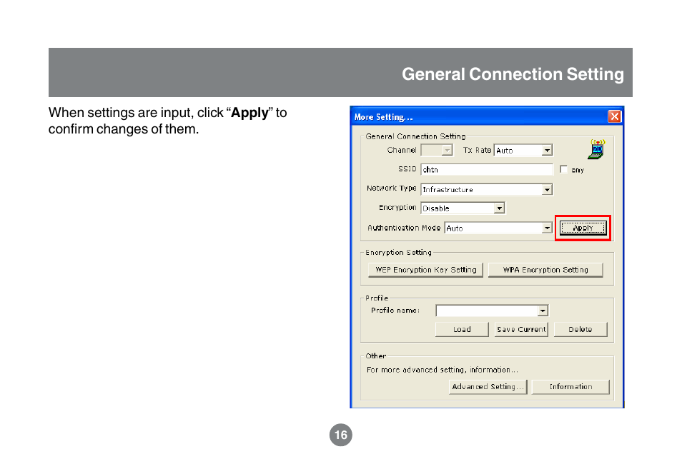The height and width of the screenshot is (474, 682).
Task: Open WPA Encryption Setting
Action: tap(545, 270)
